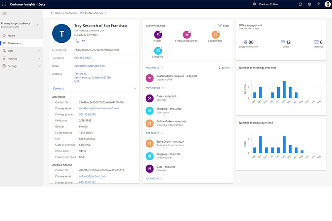The height and width of the screenshot is (221, 332).
Task: Click Alex Baker's birth date 2/26/1985
Action: (x=85, y=121)
